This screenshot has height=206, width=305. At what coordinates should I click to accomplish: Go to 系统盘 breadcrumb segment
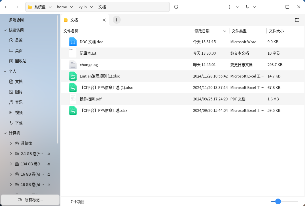[x=40, y=7]
